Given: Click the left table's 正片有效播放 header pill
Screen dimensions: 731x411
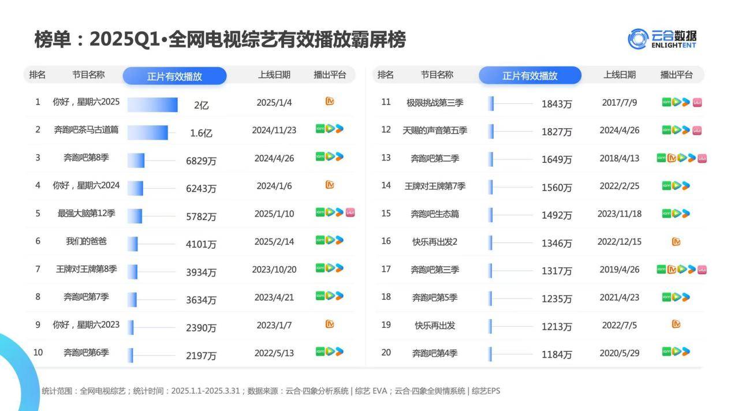Looking at the screenshot, I should (x=174, y=76).
